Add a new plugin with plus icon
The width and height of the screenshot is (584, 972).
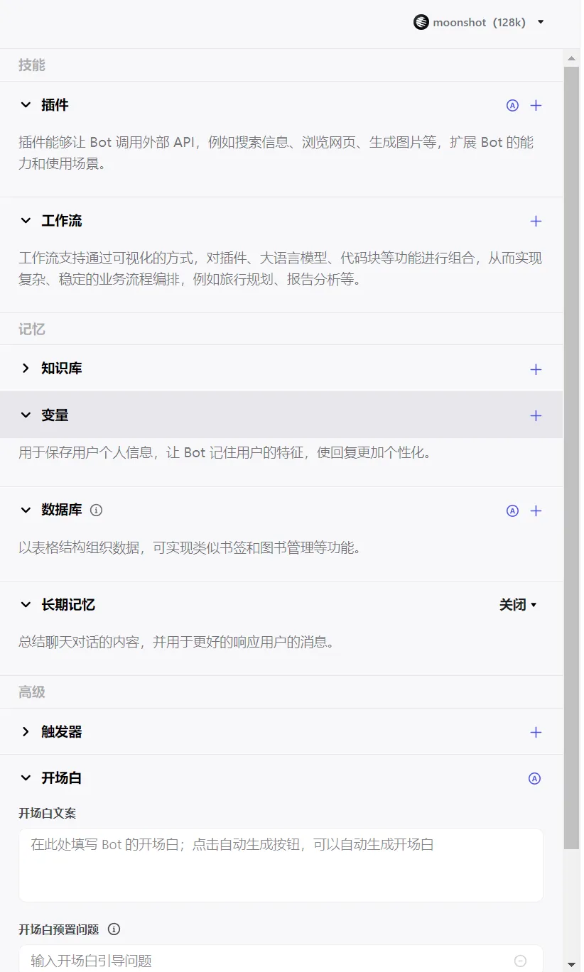pyautogui.click(x=536, y=105)
